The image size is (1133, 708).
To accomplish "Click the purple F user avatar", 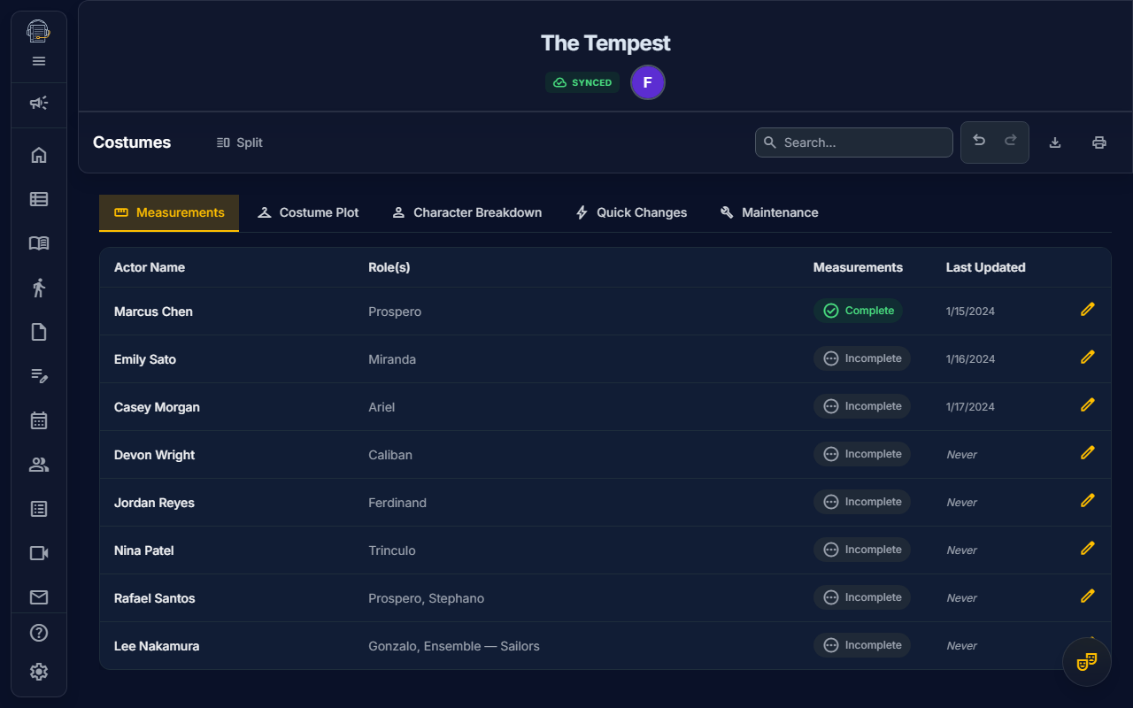I will tap(648, 82).
